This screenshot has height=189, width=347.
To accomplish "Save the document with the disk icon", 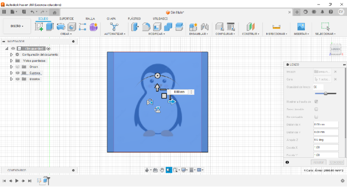I will pyautogui.click(x=24, y=12).
